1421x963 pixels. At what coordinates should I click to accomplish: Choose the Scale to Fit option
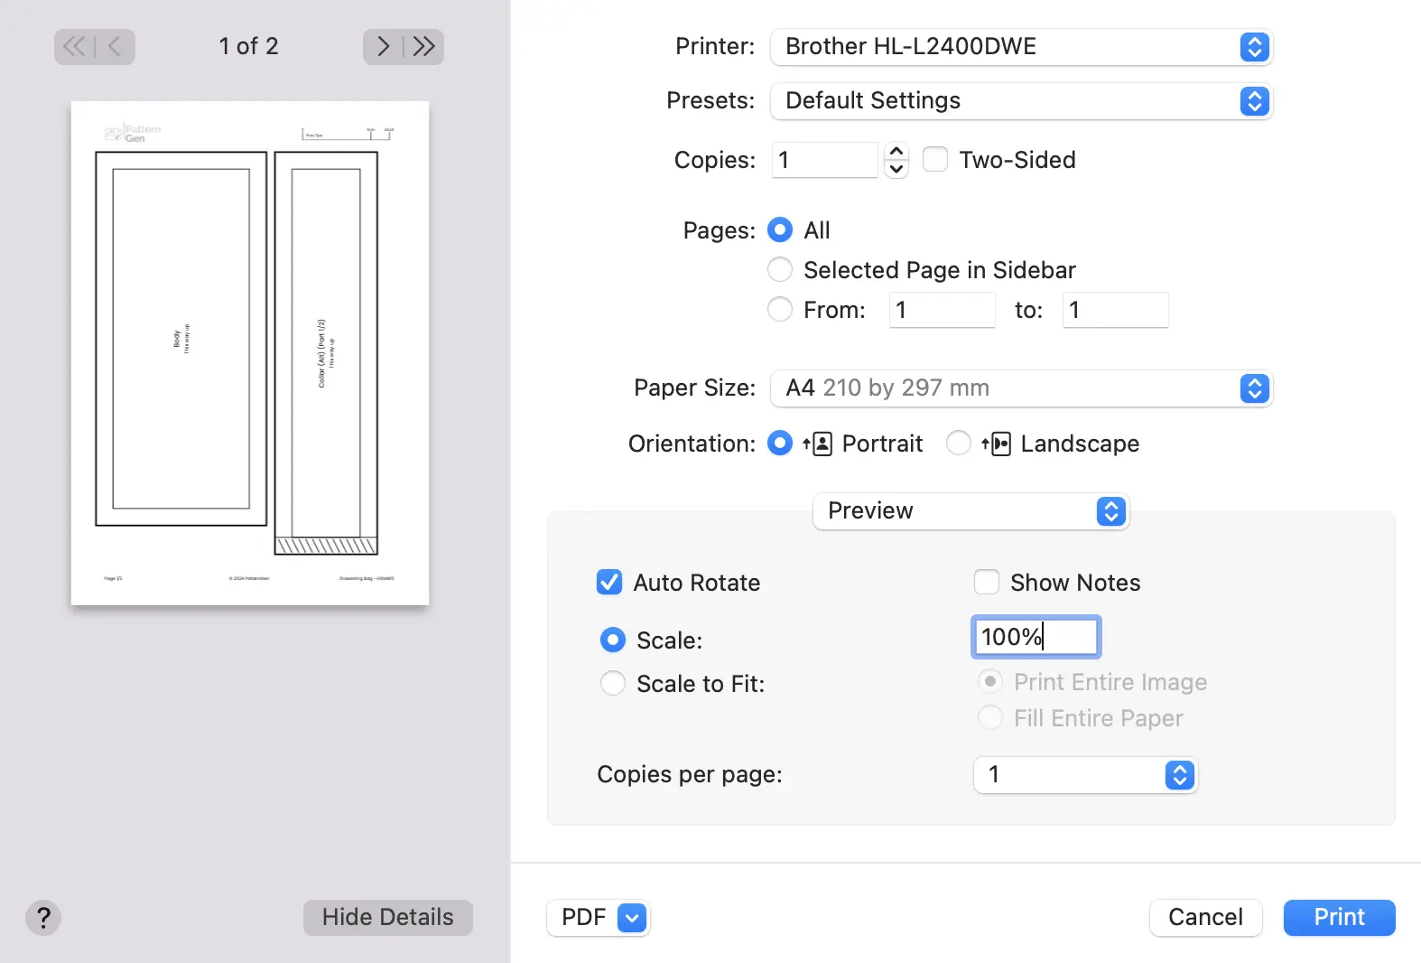point(613,684)
